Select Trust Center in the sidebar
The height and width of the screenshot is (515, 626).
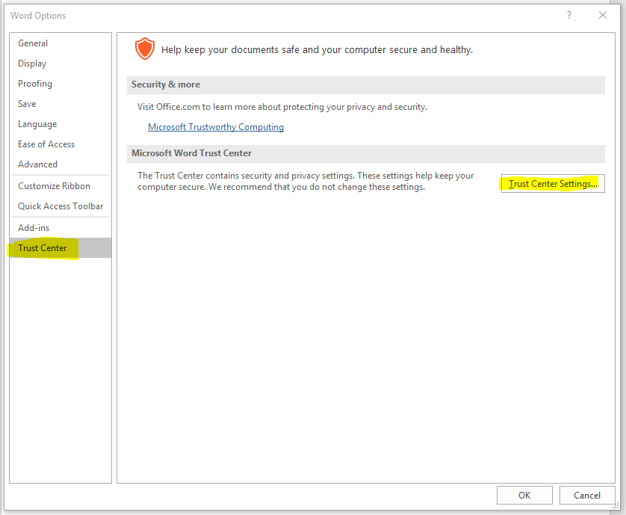tap(61, 248)
